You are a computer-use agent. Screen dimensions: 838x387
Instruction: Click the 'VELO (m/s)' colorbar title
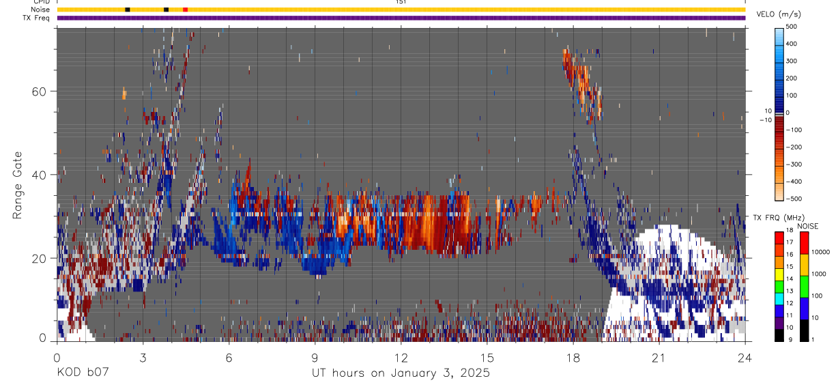click(x=778, y=14)
